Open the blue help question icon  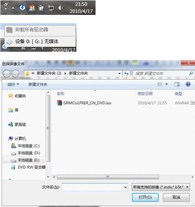pos(188,84)
